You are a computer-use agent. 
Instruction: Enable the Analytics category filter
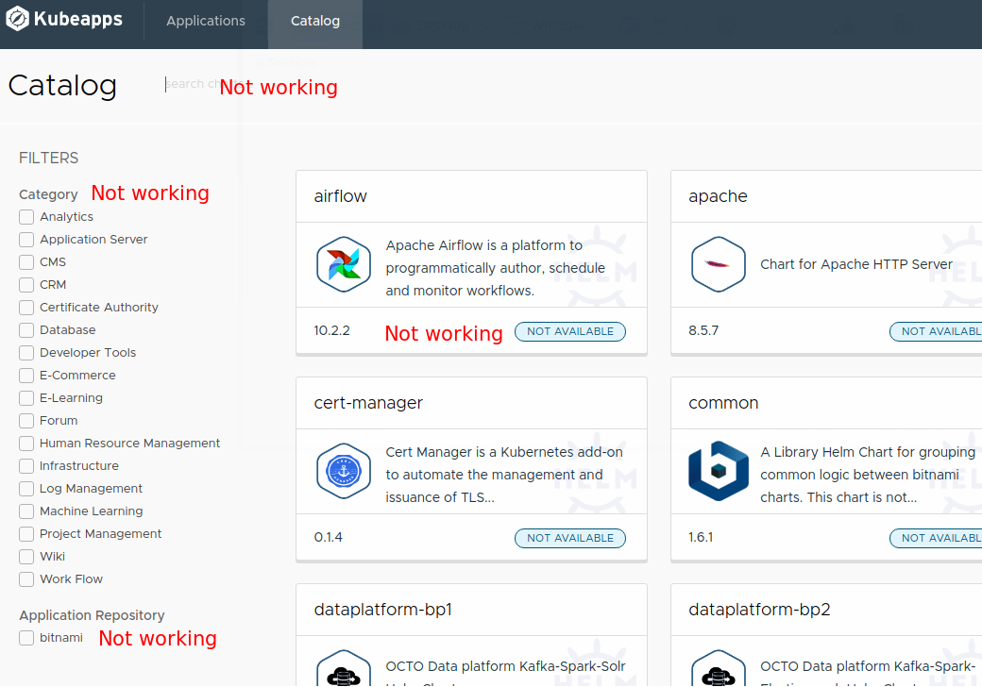pos(25,216)
